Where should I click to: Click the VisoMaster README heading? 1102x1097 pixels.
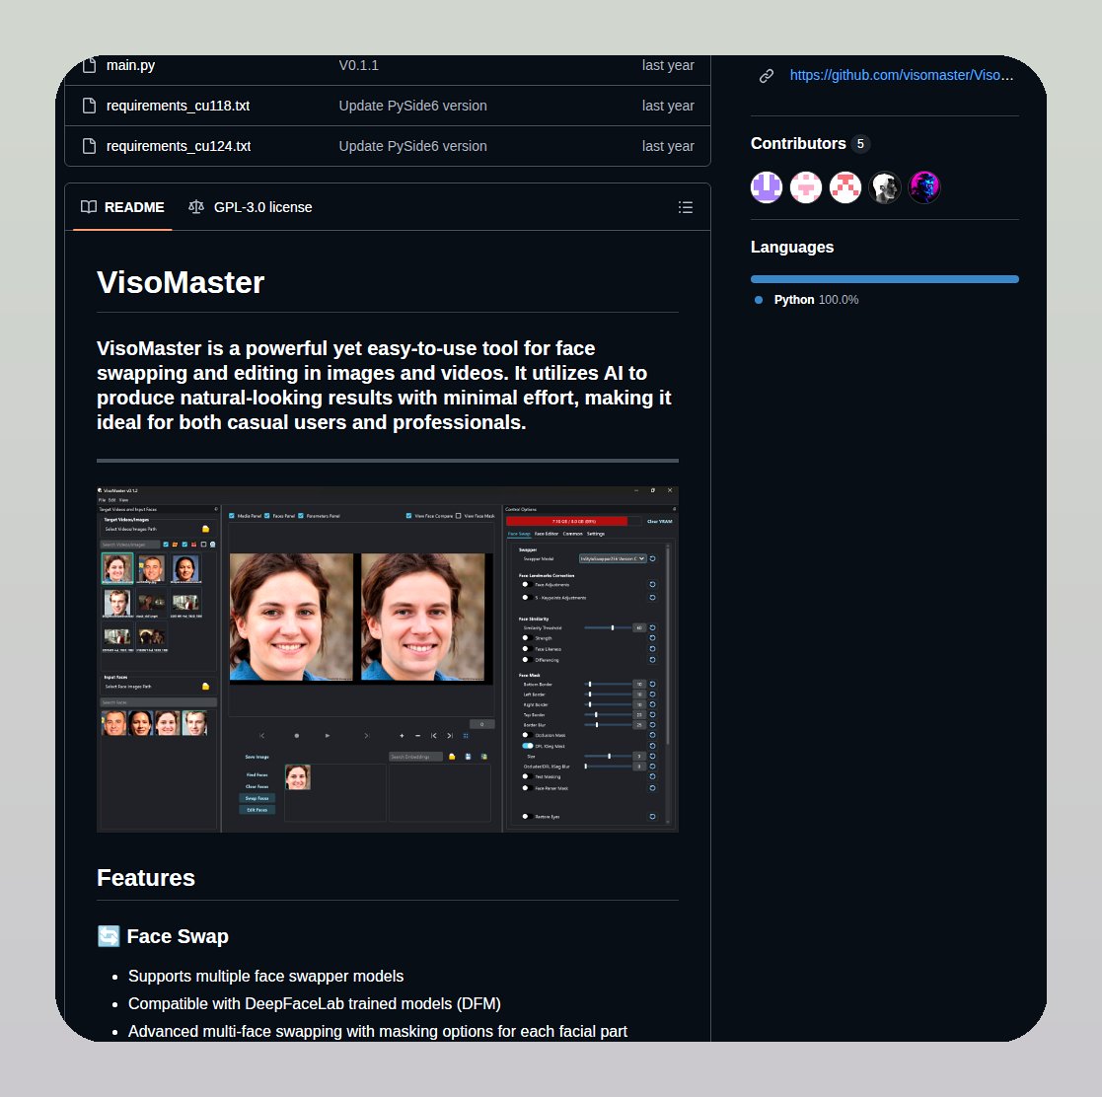point(181,282)
